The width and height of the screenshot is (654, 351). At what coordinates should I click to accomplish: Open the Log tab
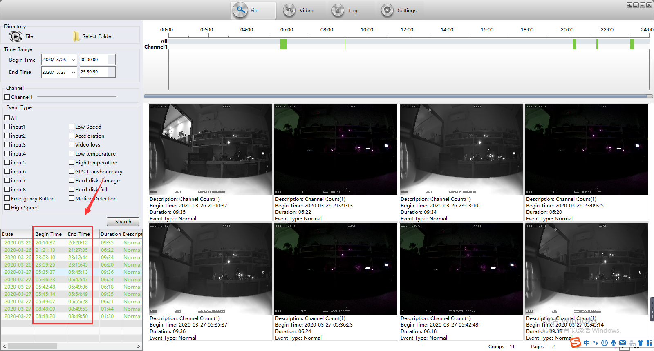[x=345, y=10]
